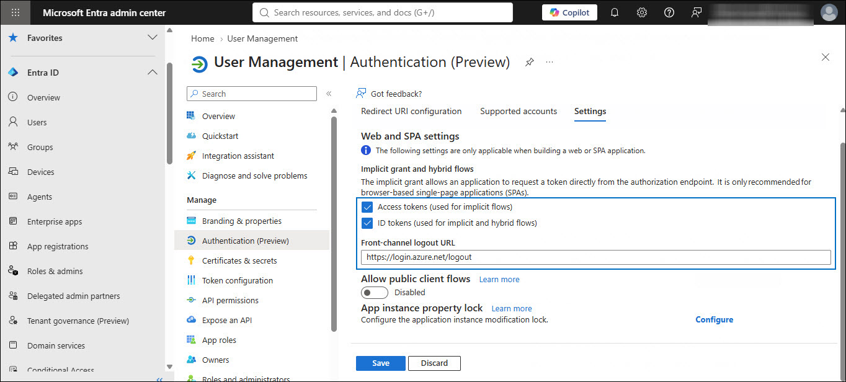Open the Configure link for property lock

(x=714, y=319)
